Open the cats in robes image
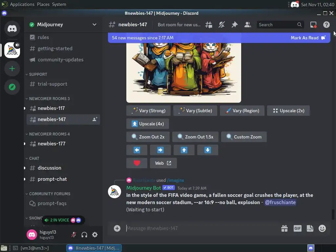 184,73
